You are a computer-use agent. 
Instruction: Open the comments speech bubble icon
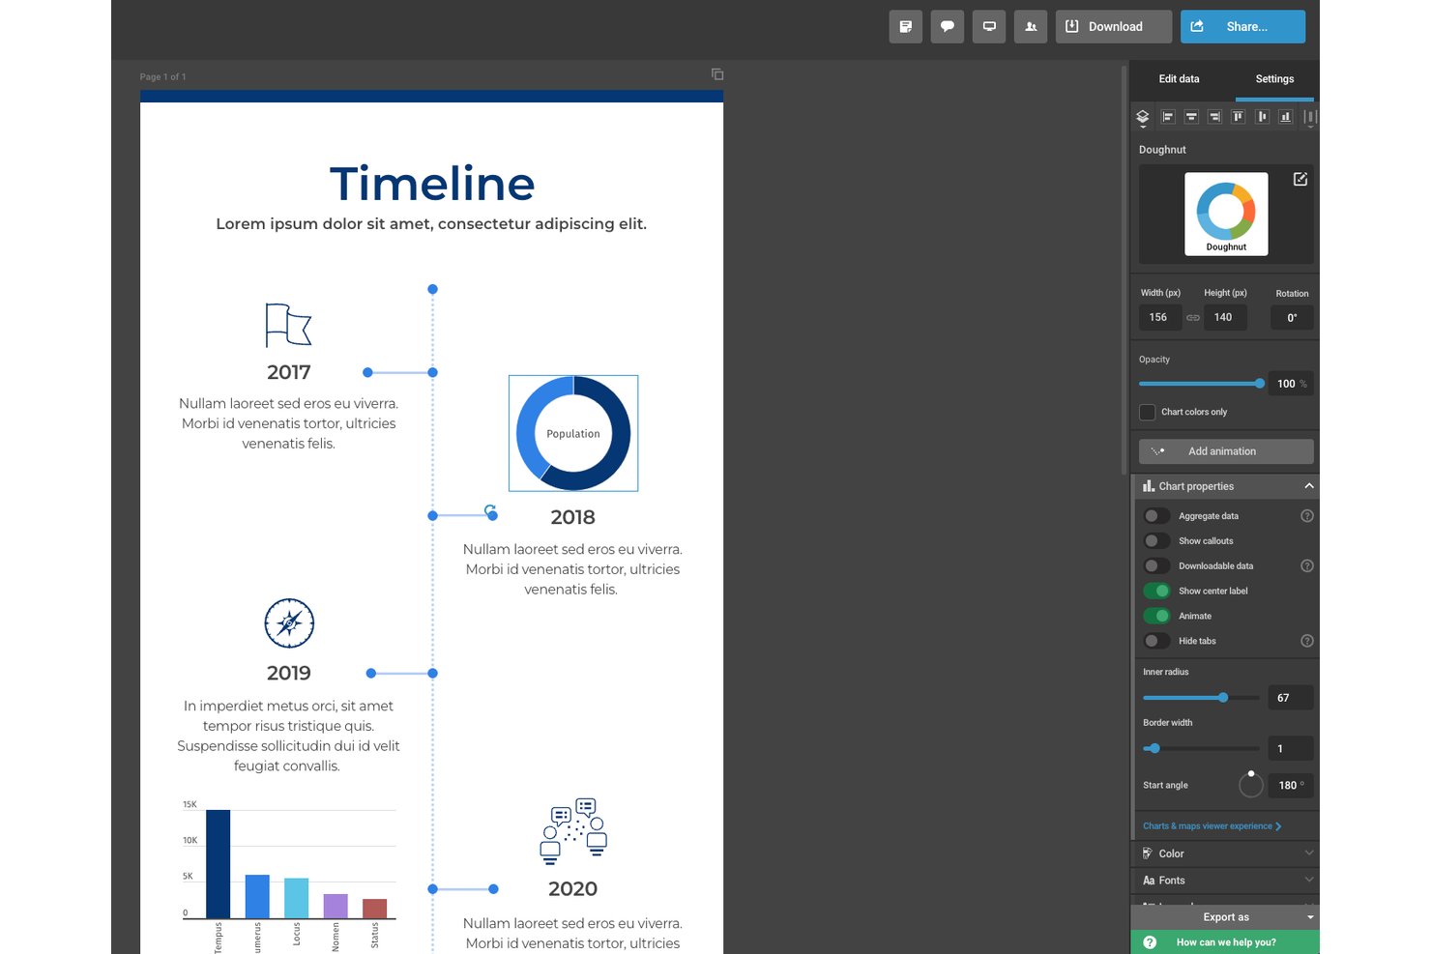(948, 27)
